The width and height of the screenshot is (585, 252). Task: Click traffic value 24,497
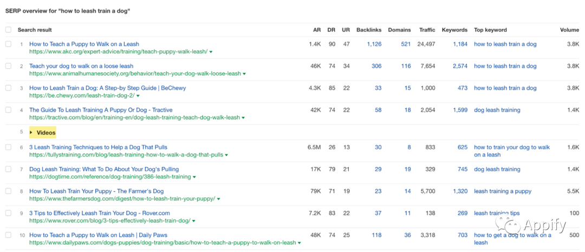click(x=426, y=44)
